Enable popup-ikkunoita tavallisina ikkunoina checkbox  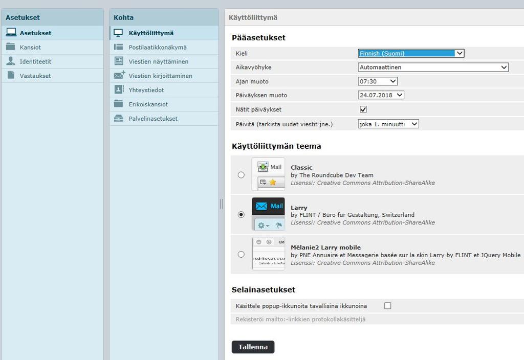point(387,306)
